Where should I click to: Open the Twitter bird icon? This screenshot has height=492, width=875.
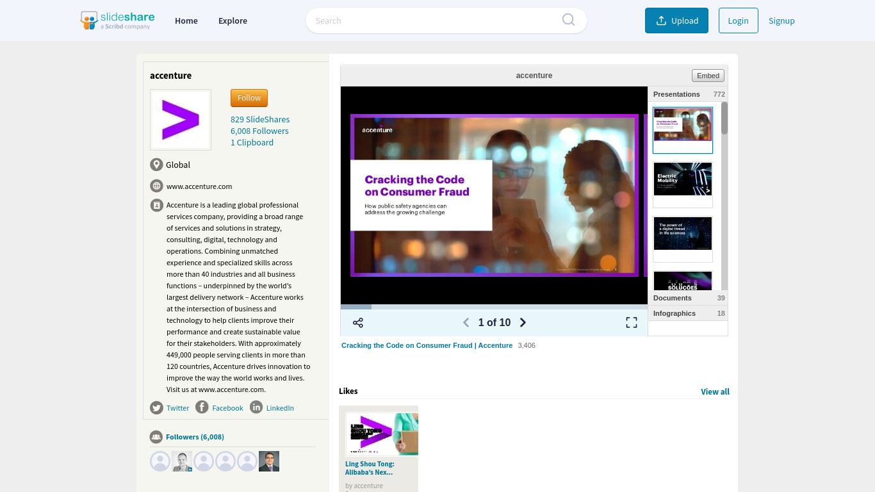[156, 407]
